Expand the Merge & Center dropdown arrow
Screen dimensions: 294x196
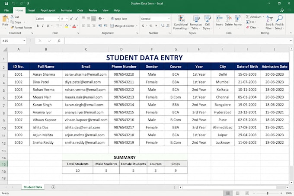coord(137,26)
